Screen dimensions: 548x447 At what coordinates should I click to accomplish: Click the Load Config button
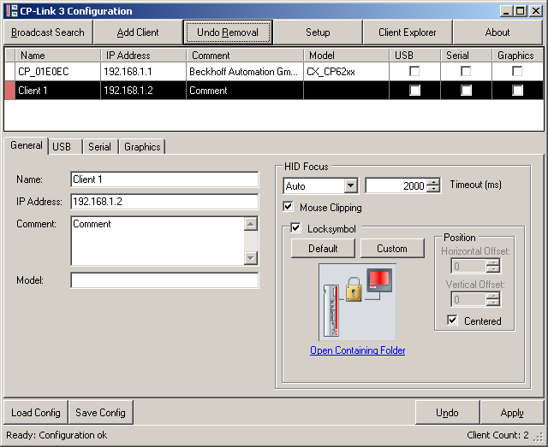coord(36,413)
